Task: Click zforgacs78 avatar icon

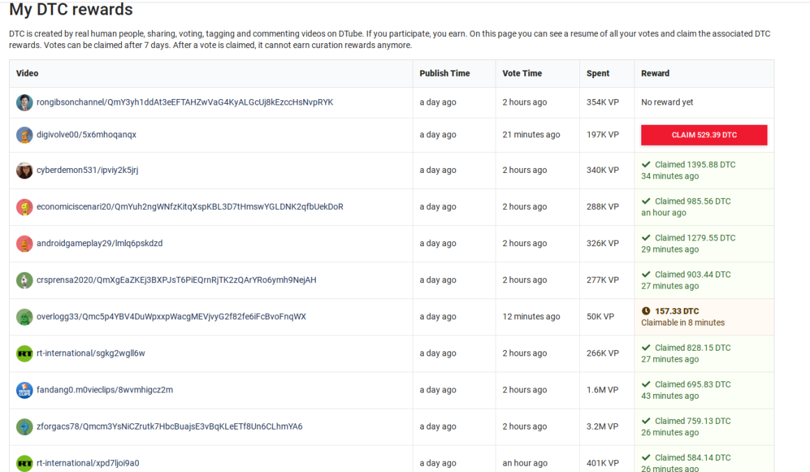Action: 24,427
